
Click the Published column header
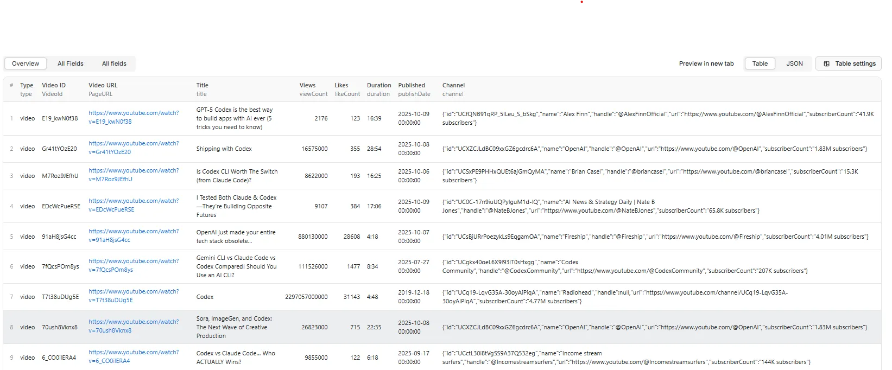coord(412,85)
